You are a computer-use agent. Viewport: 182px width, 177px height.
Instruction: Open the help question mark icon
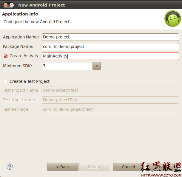(10, 167)
